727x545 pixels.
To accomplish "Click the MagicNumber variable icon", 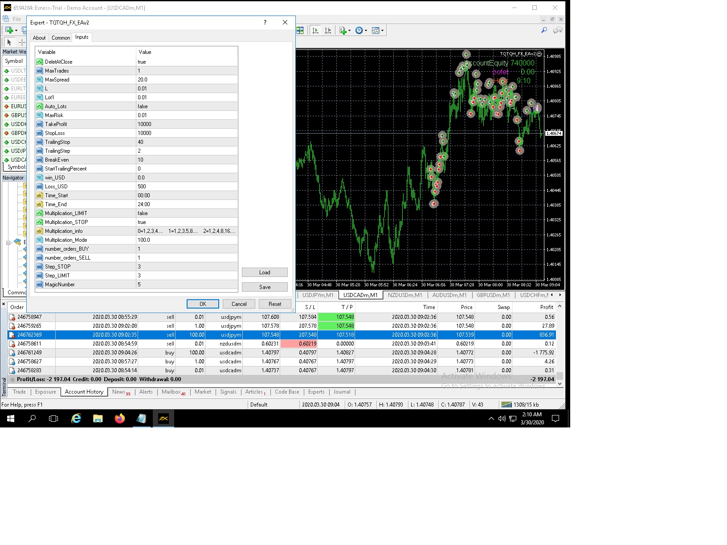I will (40, 285).
